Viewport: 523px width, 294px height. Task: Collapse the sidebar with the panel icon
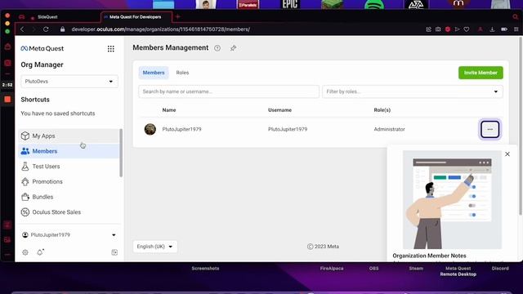pos(114,252)
